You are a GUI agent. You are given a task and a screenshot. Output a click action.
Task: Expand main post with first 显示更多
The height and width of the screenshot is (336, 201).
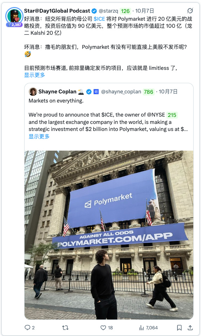tap(34, 75)
